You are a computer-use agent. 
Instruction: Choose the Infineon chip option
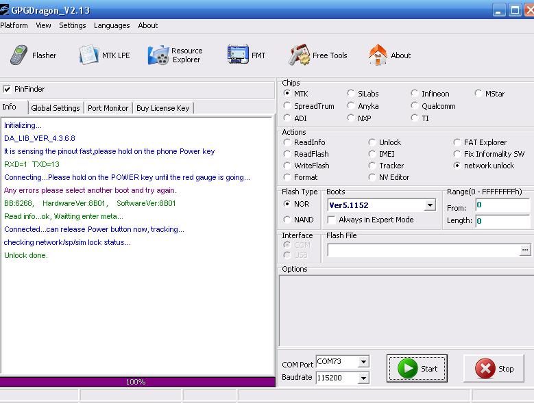coord(415,94)
